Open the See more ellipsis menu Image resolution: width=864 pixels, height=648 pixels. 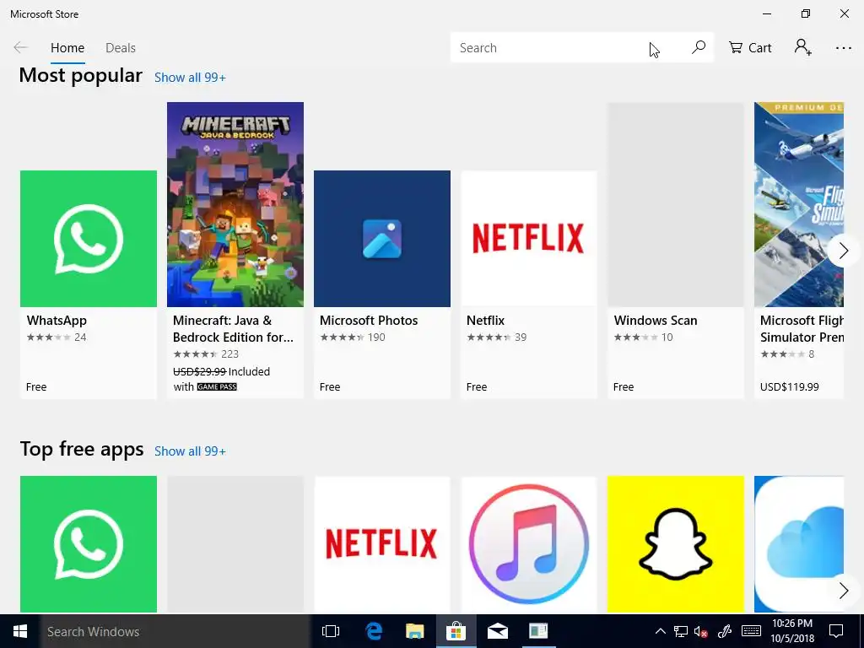click(x=843, y=48)
